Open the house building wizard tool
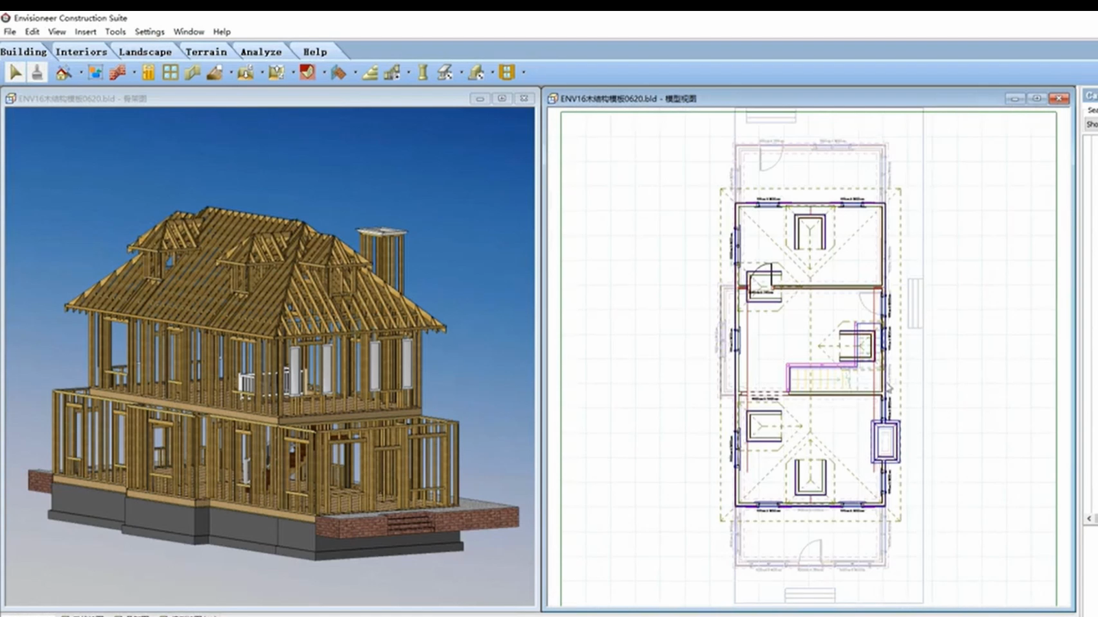1098x617 pixels. coord(64,72)
